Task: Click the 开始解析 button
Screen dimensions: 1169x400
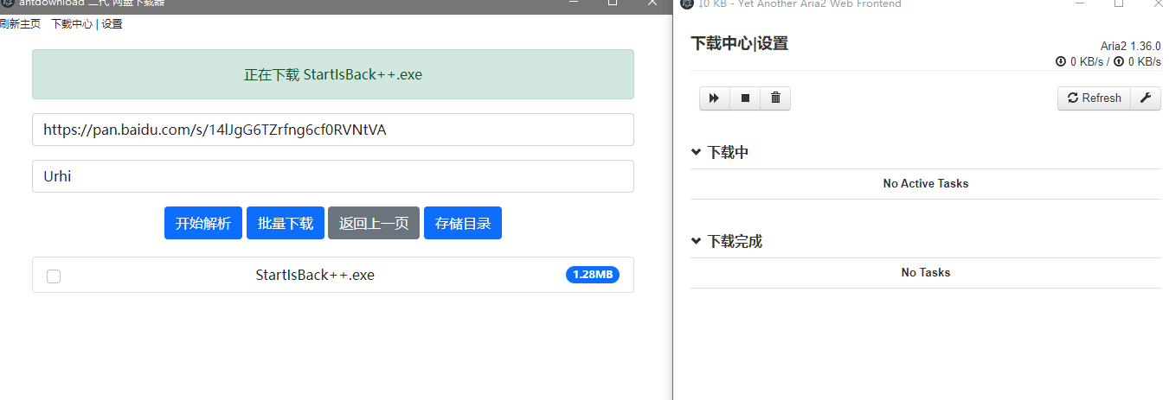Action: pos(203,223)
